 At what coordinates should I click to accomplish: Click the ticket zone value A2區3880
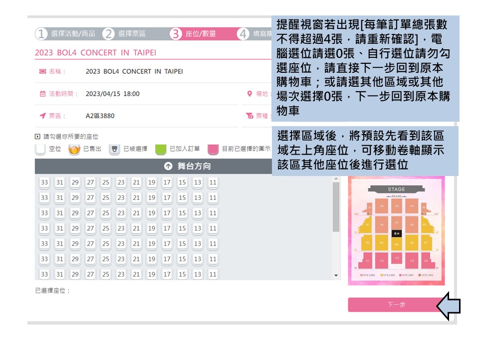(100, 116)
